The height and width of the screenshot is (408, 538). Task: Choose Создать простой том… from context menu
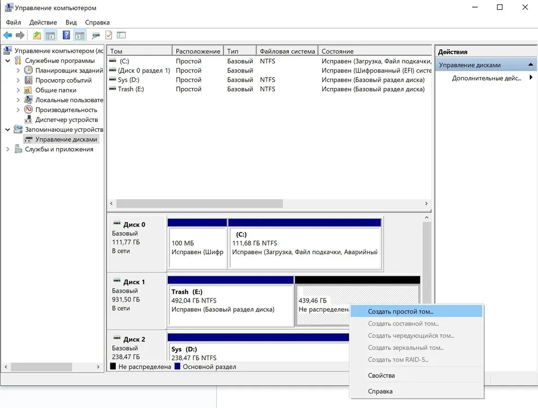coord(416,311)
